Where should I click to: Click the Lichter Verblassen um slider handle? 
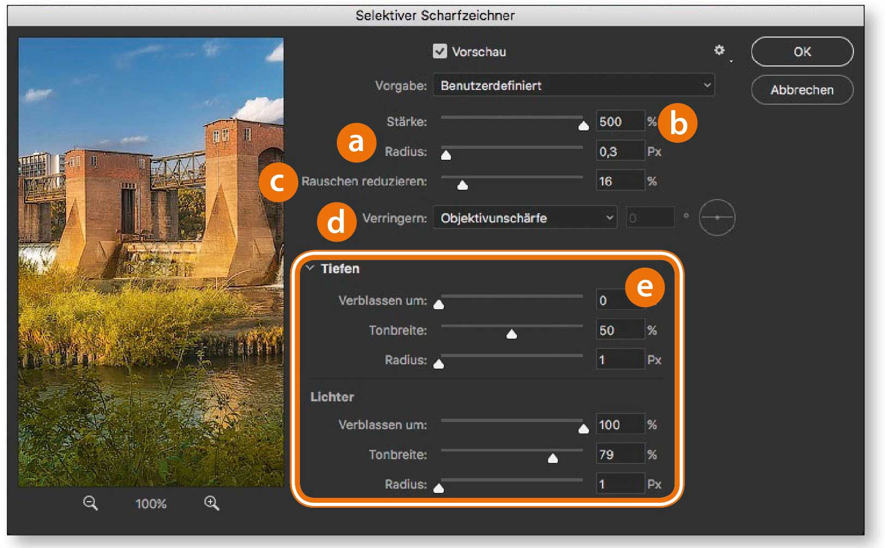point(583,429)
